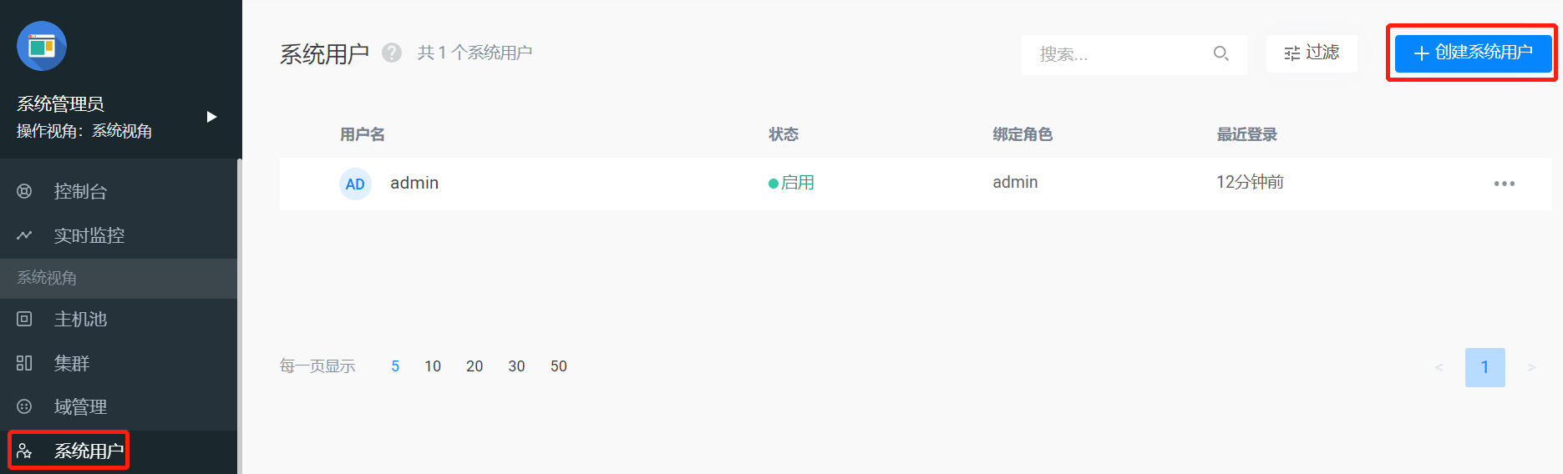This screenshot has height=474, width=1563.
Task: Show 10 items per page
Action: [x=433, y=366]
